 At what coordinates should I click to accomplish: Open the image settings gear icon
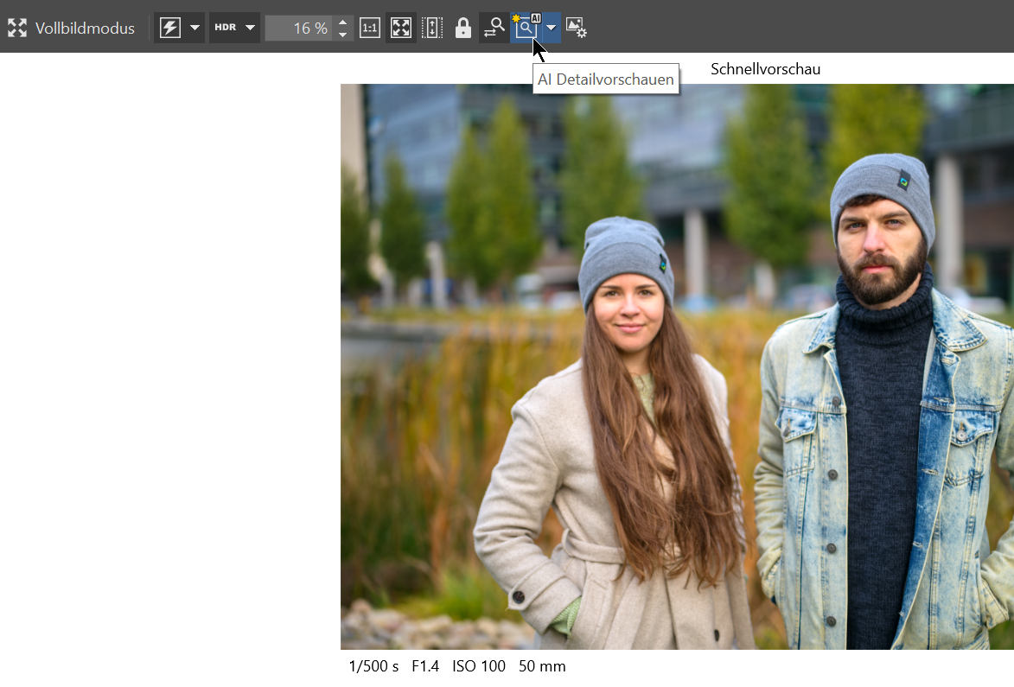point(577,28)
